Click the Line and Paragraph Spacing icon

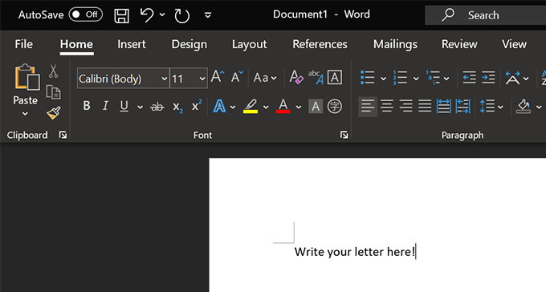point(487,106)
